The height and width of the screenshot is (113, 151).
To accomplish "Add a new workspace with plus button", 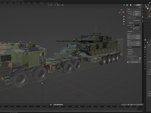I will pyautogui.click(x=60, y=3).
